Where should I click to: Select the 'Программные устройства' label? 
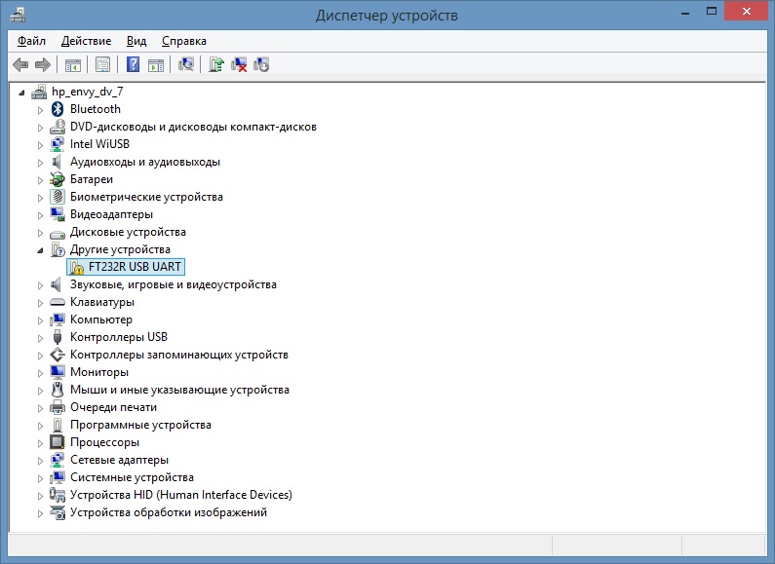pyautogui.click(x=140, y=425)
